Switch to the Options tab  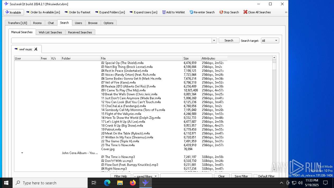click(109, 23)
